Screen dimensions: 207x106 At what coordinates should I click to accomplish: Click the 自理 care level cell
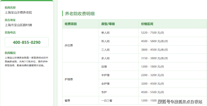tap(119, 67)
